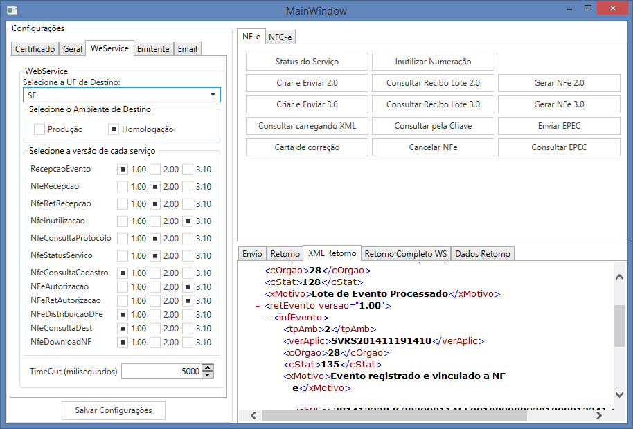Check NfeStatusServico version 1.00 checkbox
633x429 pixels.
(123, 256)
